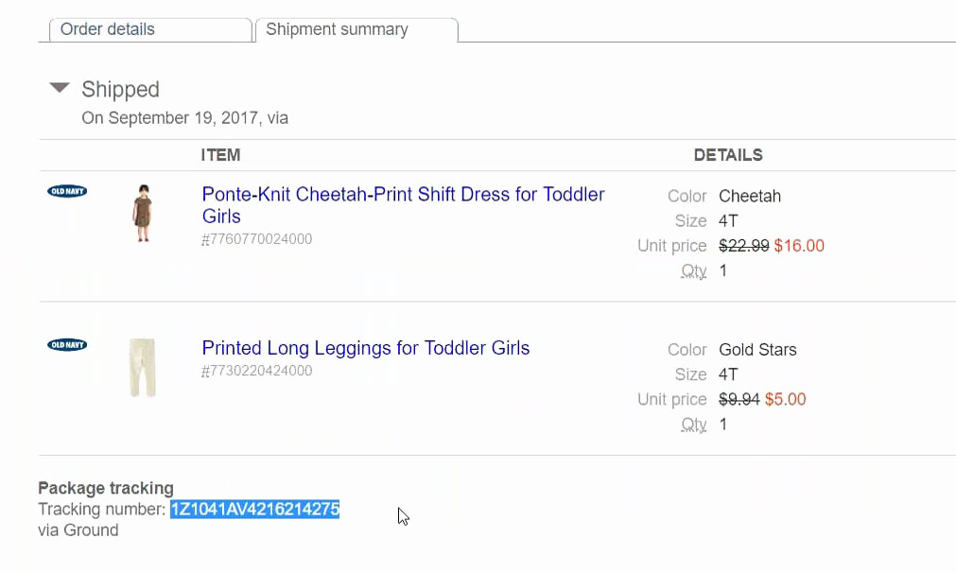This screenshot has width=956, height=573.
Task: Click the Qty label for the leggings
Action: point(694,425)
